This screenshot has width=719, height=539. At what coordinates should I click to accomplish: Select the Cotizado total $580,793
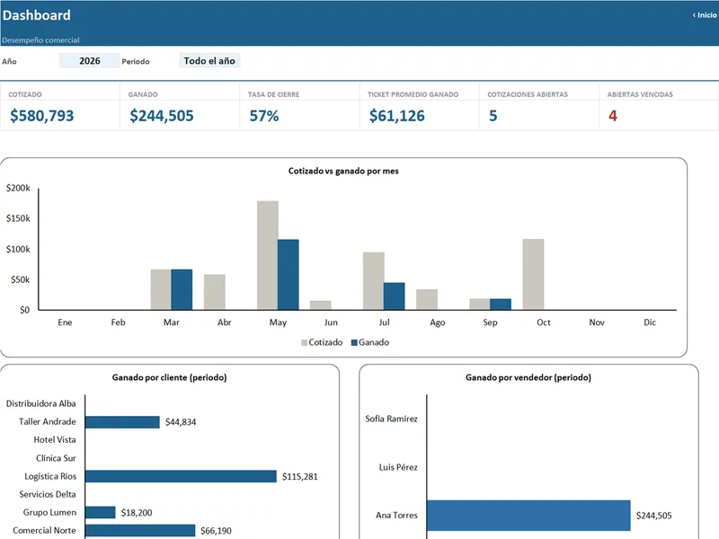[x=41, y=116]
